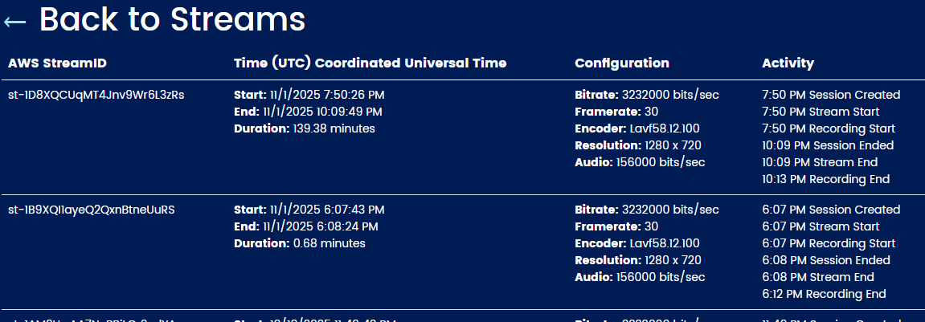The height and width of the screenshot is (322, 925).
Task: Click the 6:07 PM Stream Start entry
Action: 821,226
